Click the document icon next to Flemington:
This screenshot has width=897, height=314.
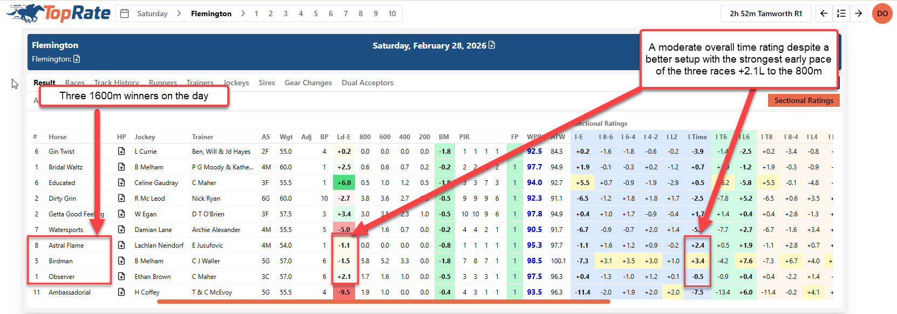click(x=77, y=59)
